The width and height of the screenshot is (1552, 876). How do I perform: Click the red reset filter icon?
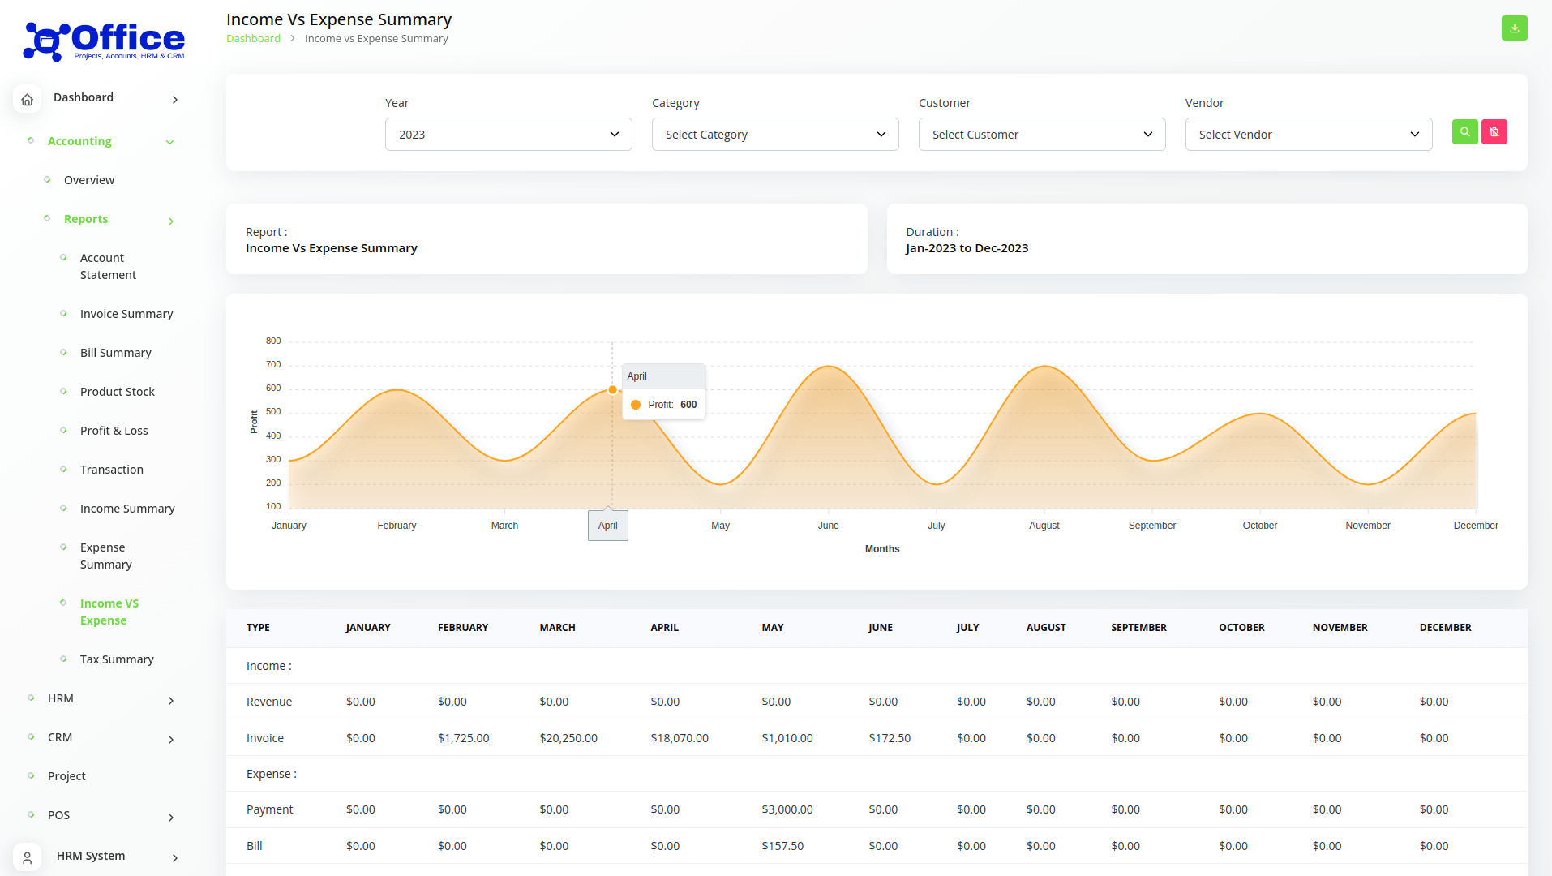pyautogui.click(x=1494, y=132)
